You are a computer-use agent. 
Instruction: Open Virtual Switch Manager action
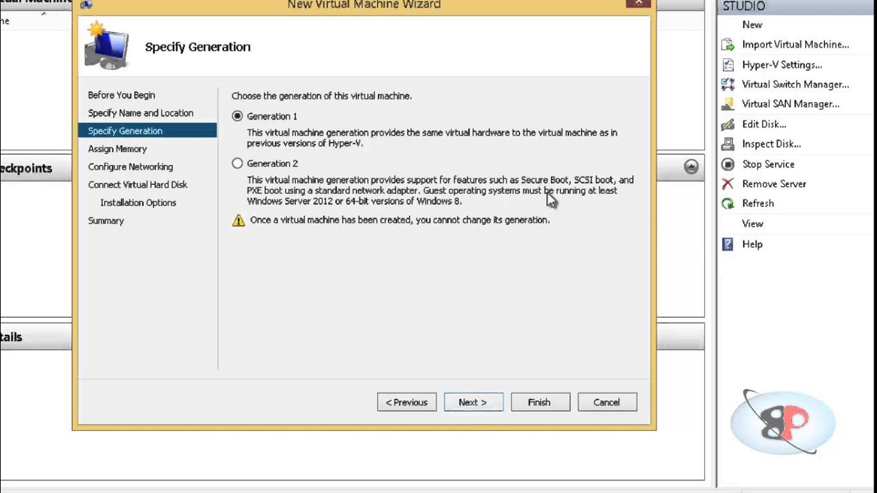[x=795, y=84]
